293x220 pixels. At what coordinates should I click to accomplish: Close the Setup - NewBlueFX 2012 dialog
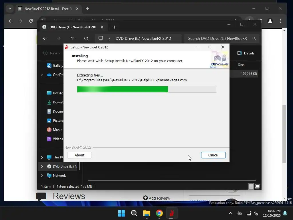pos(223,47)
